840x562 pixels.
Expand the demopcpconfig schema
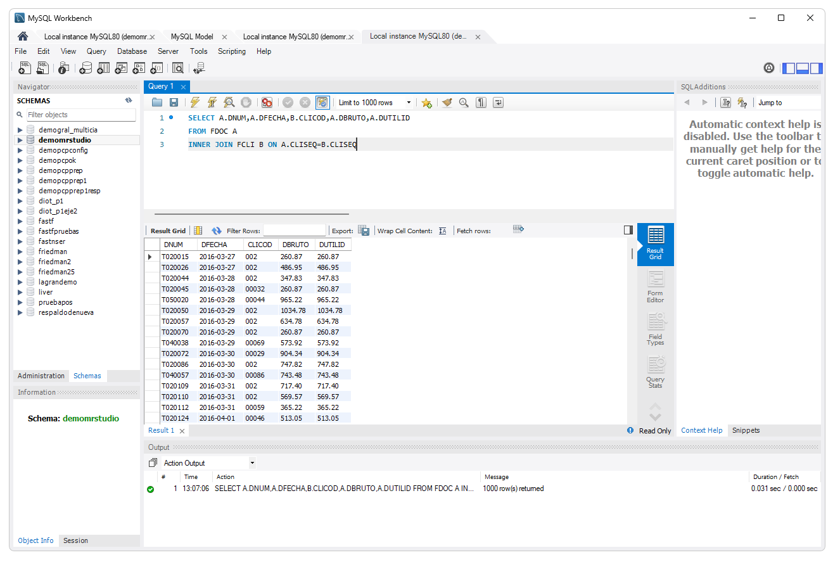pos(20,150)
